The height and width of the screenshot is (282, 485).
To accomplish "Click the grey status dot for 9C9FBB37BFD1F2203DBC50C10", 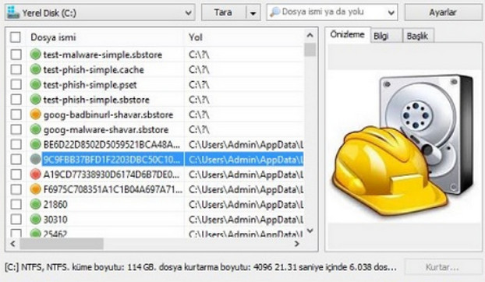I will tap(36, 160).
